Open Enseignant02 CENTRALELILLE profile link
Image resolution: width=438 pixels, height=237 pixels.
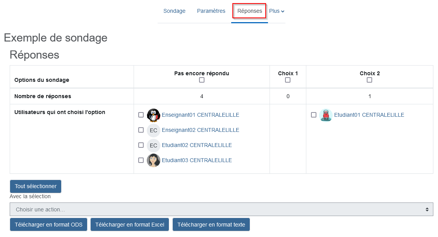pos(201,130)
